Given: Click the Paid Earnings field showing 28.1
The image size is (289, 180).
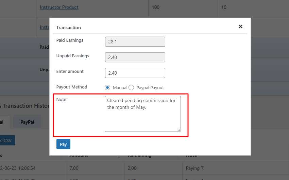Looking at the screenshot, I should (x=135, y=42).
